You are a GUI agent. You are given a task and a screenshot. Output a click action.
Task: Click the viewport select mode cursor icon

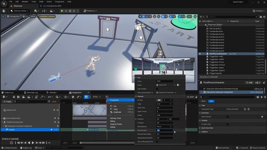pyautogui.click(x=140, y=17)
